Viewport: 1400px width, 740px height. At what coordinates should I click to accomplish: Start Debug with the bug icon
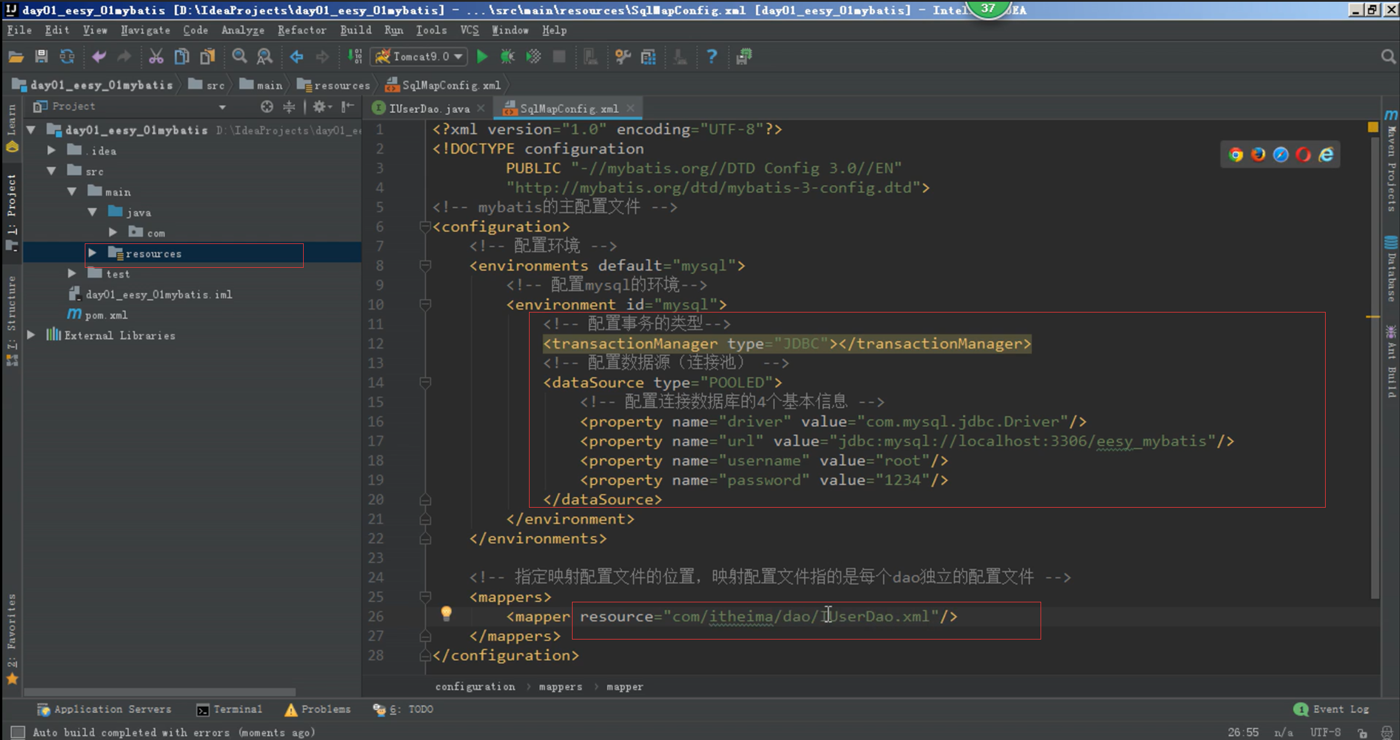[508, 56]
